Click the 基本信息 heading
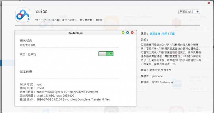Viewport: 214px width, 113px height. [26, 72]
